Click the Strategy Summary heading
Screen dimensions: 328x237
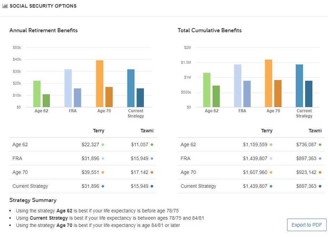(x=33, y=200)
